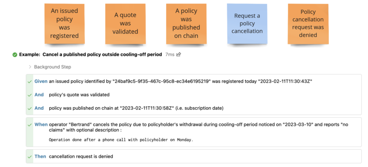Click 'cancellation request is denied' step text

pos(81,156)
